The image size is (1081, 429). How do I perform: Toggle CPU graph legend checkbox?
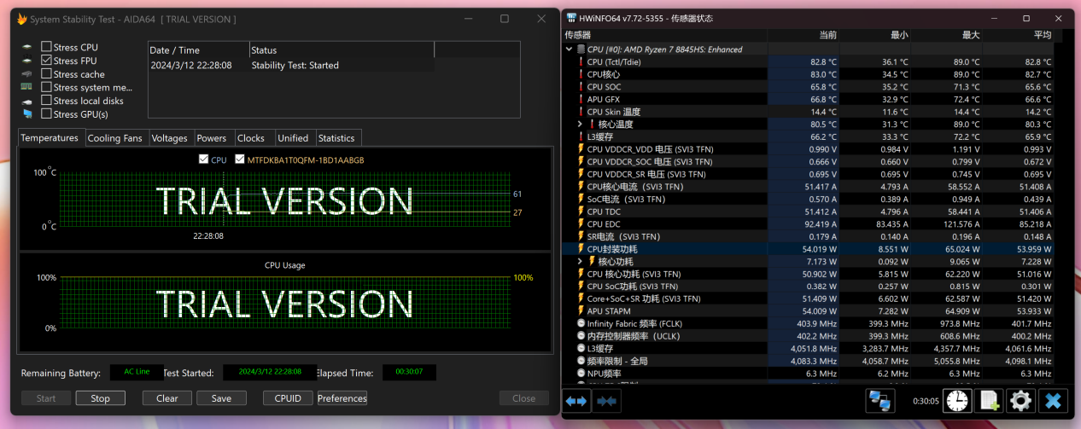203,159
